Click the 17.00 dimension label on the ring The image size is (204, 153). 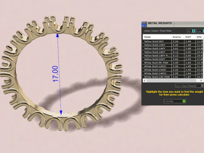point(56,74)
